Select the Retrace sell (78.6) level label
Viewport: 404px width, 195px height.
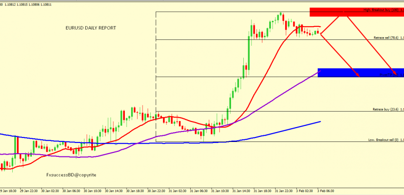point(386,38)
